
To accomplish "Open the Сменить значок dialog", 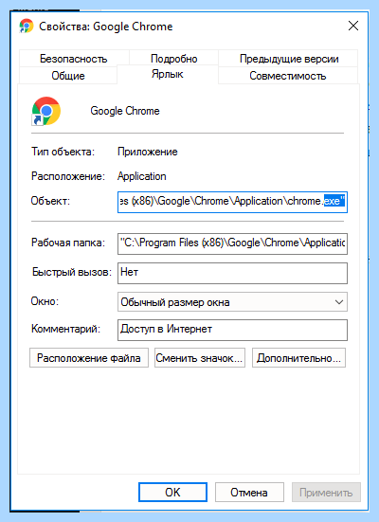I will click(200, 358).
